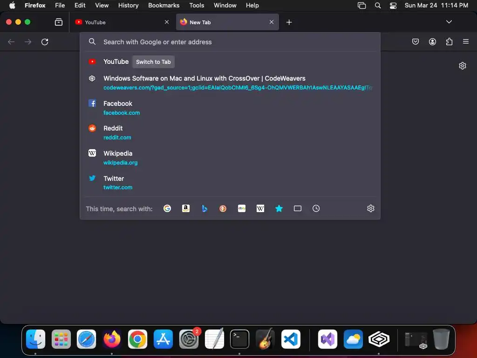
Task: Open Firefox View icon in tab bar
Action: coord(58,22)
